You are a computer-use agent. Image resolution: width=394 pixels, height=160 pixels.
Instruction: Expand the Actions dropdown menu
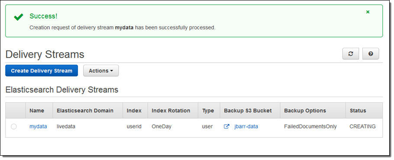coord(101,71)
